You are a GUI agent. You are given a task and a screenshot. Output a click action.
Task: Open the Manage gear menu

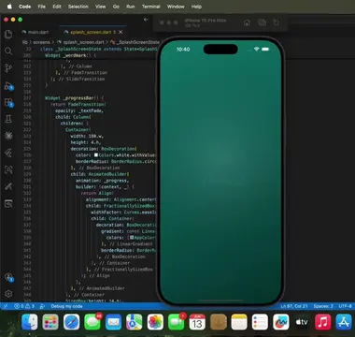coord(8,294)
